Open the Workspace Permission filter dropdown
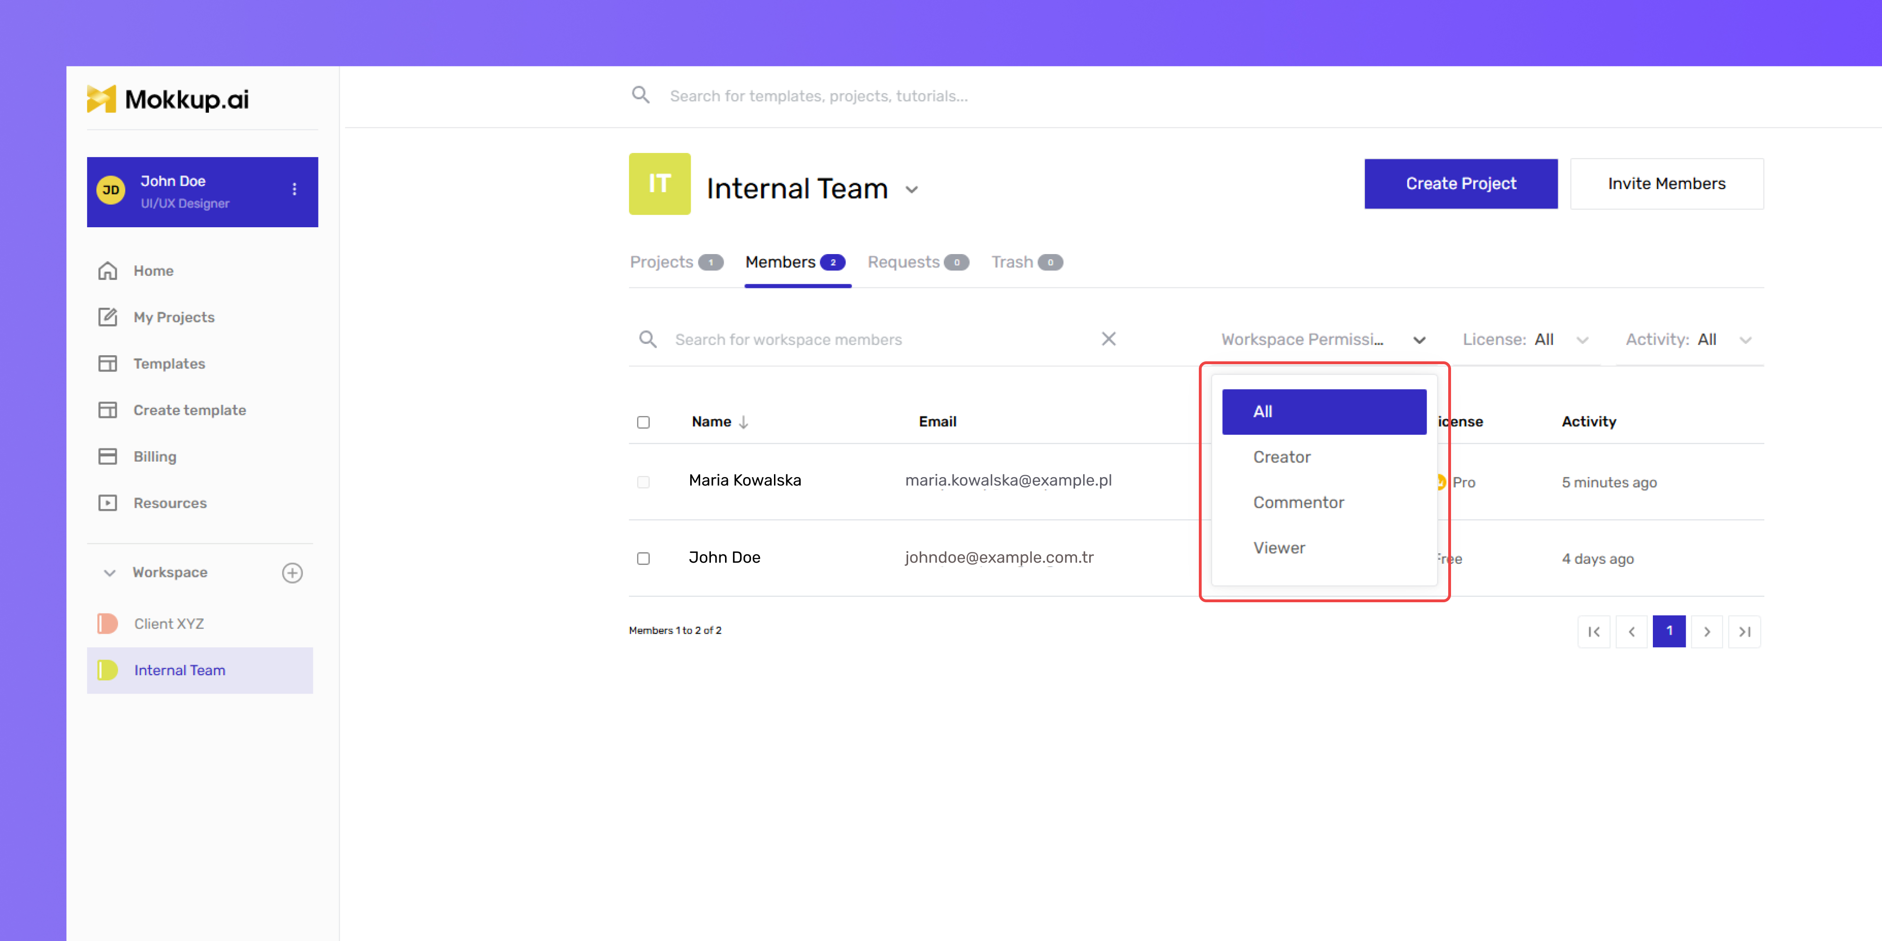The height and width of the screenshot is (941, 1882). [1323, 340]
